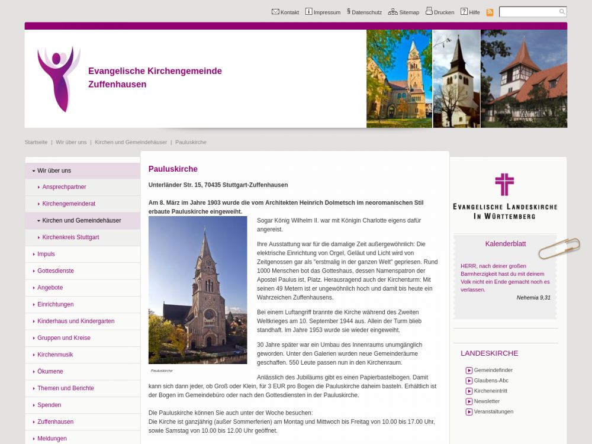Collapse the Wir über uns menu
The image size is (592, 444).
coord(34,170)
